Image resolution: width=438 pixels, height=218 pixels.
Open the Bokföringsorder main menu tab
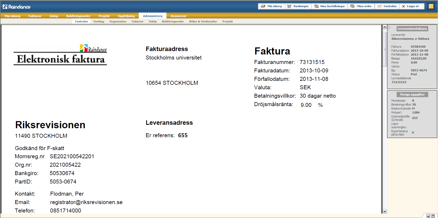(78, 16)
